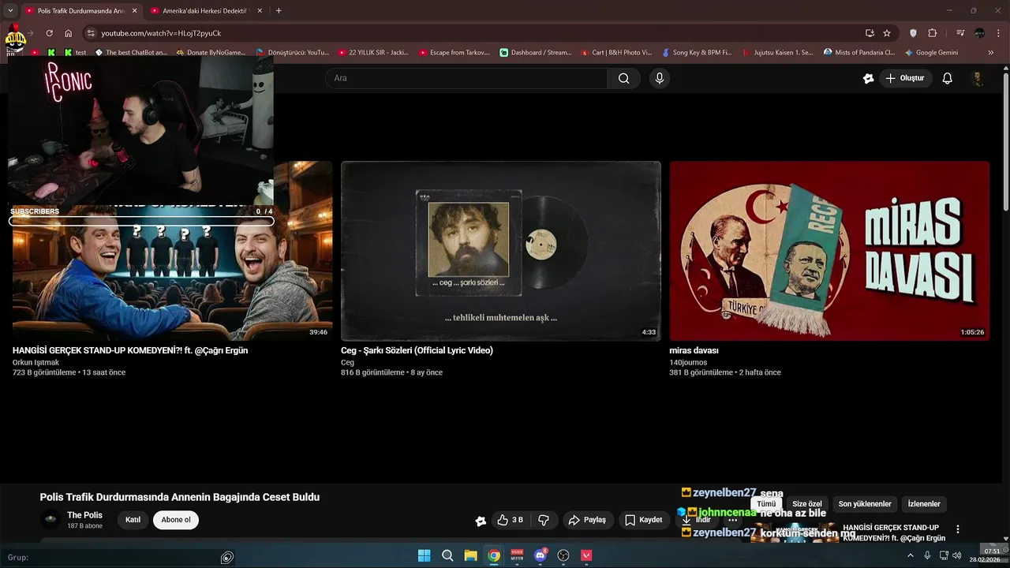The image size is (1010, 568).
Task: Click the Oluştur create button
Action: (x=905, y=78)
